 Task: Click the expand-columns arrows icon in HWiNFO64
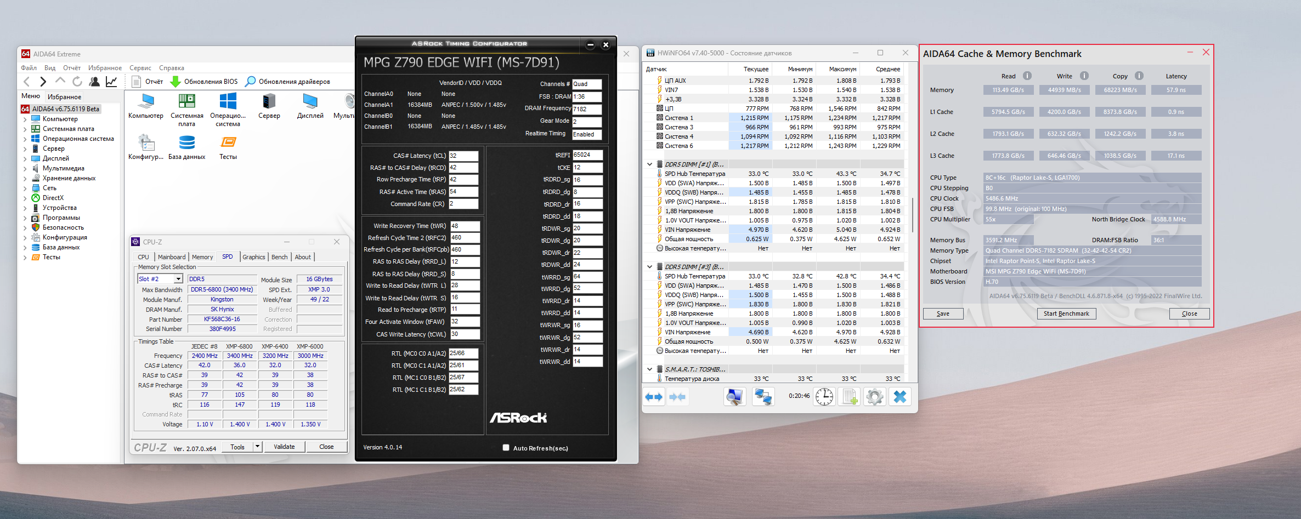click(x=654, y=397)
